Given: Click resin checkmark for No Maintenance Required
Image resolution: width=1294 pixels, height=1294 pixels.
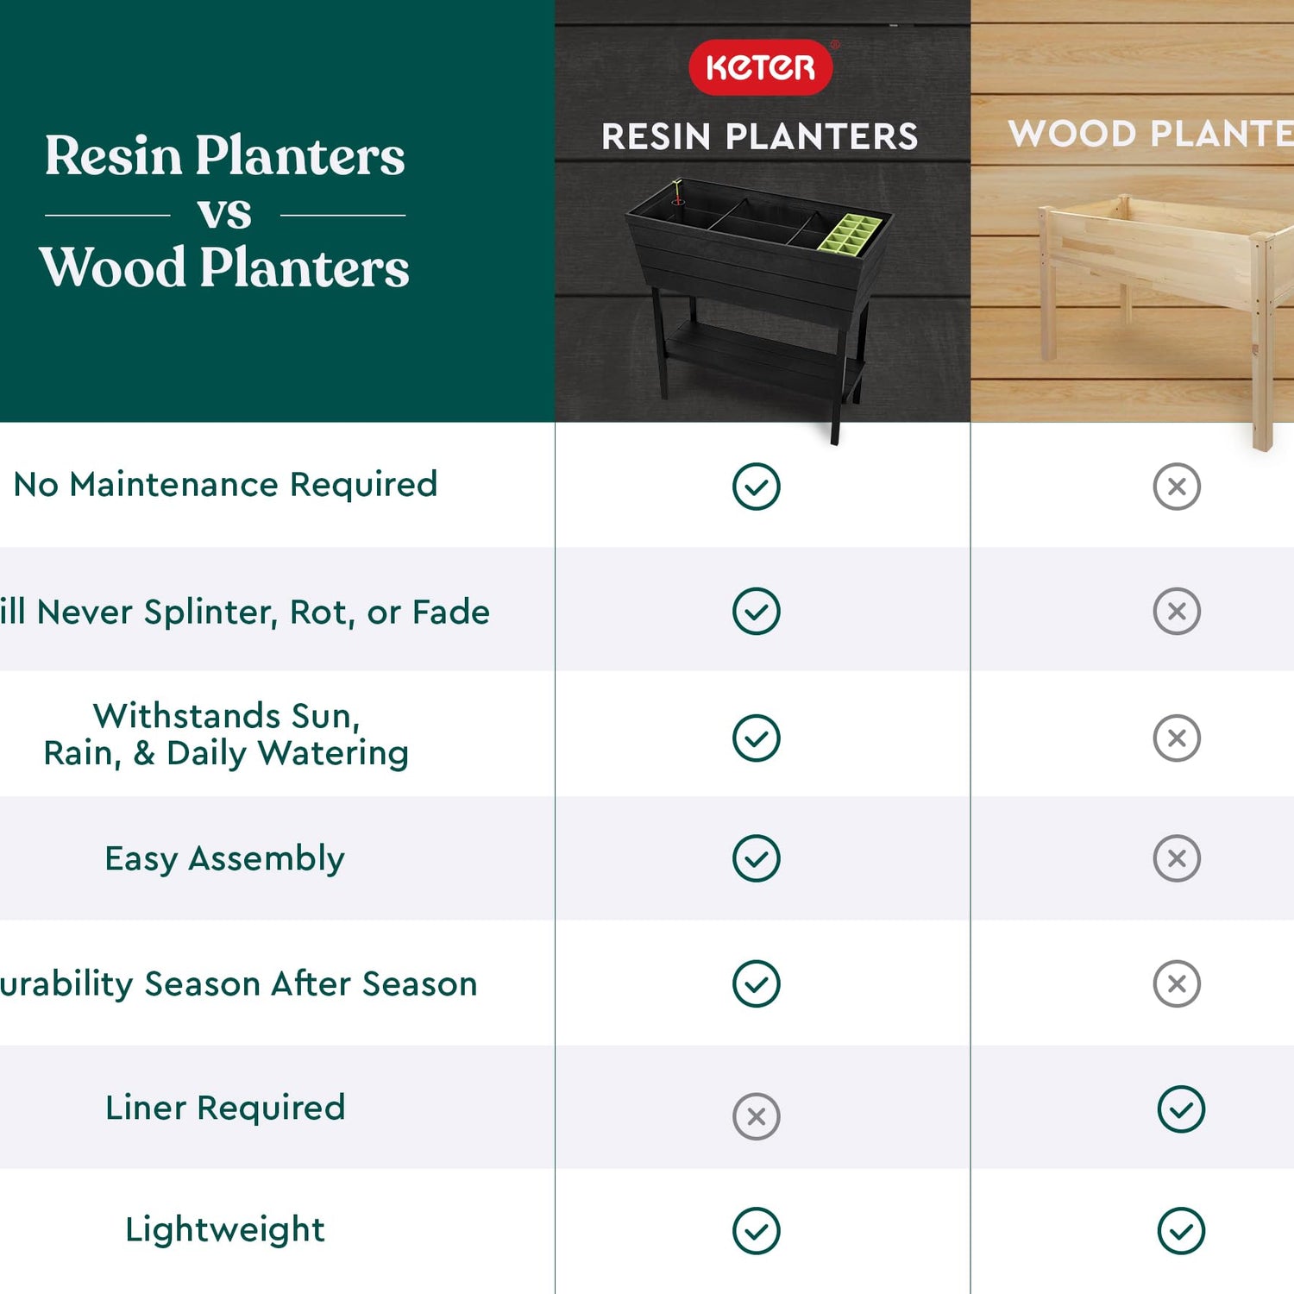Looking at the screenshot, I should pyautogui.click(x=757, y=487).
